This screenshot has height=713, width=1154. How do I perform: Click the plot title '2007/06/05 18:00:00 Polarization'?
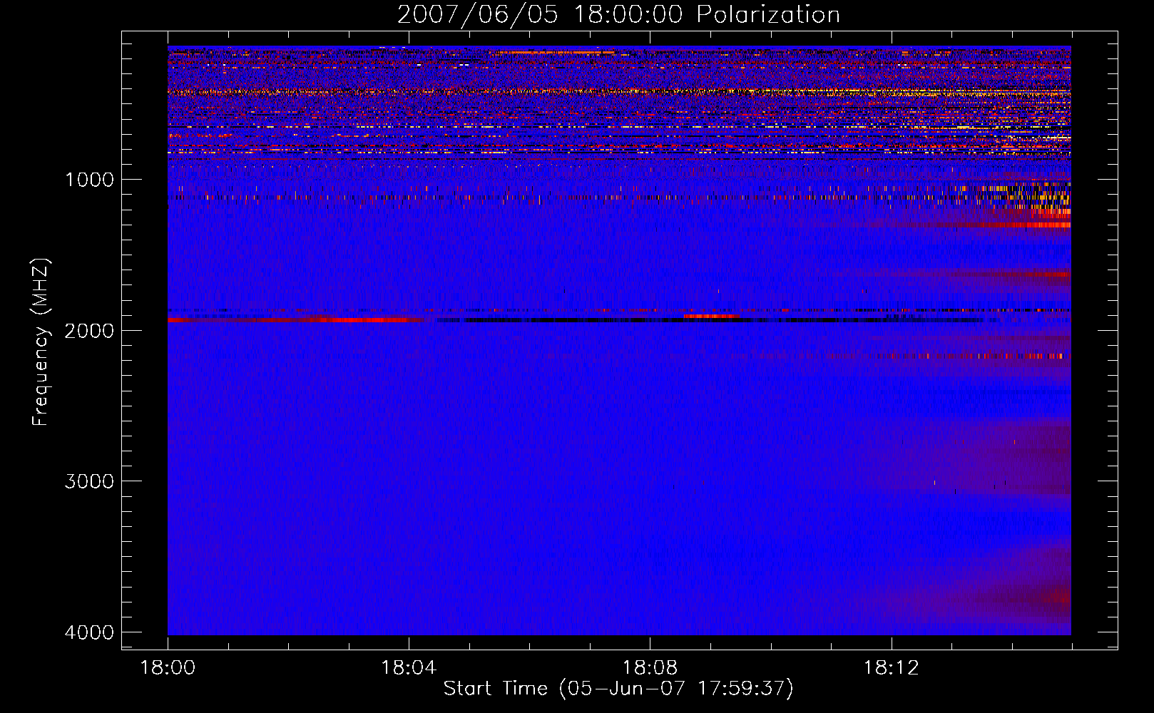point(618,15)
